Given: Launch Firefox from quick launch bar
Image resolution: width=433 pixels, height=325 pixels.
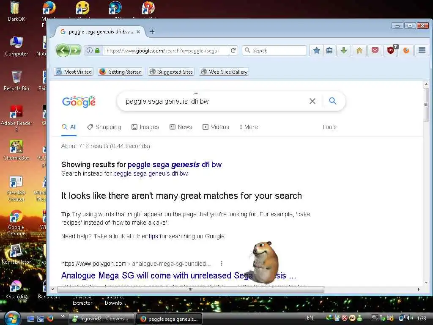Looking at the screenshot, I should (50, 319).
